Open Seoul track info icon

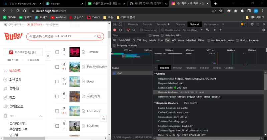coord(84,81)
